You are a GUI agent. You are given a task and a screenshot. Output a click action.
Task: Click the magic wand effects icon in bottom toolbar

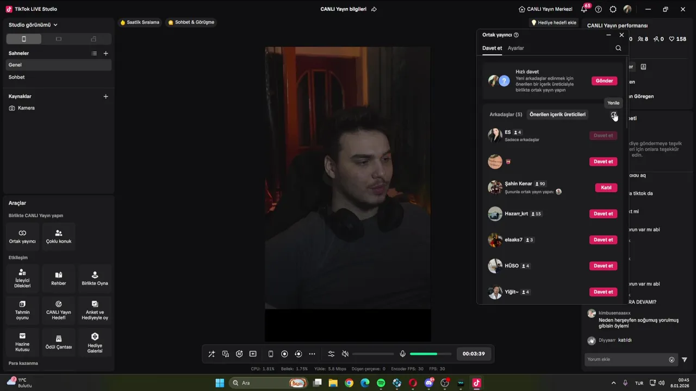[x=212, y=354]
